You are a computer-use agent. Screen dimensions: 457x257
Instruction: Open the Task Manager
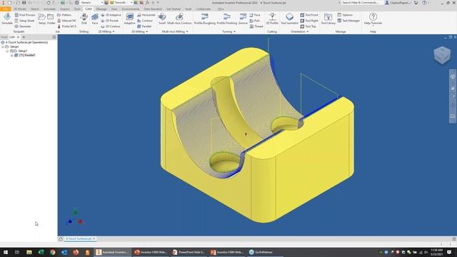tap(348, 21)
